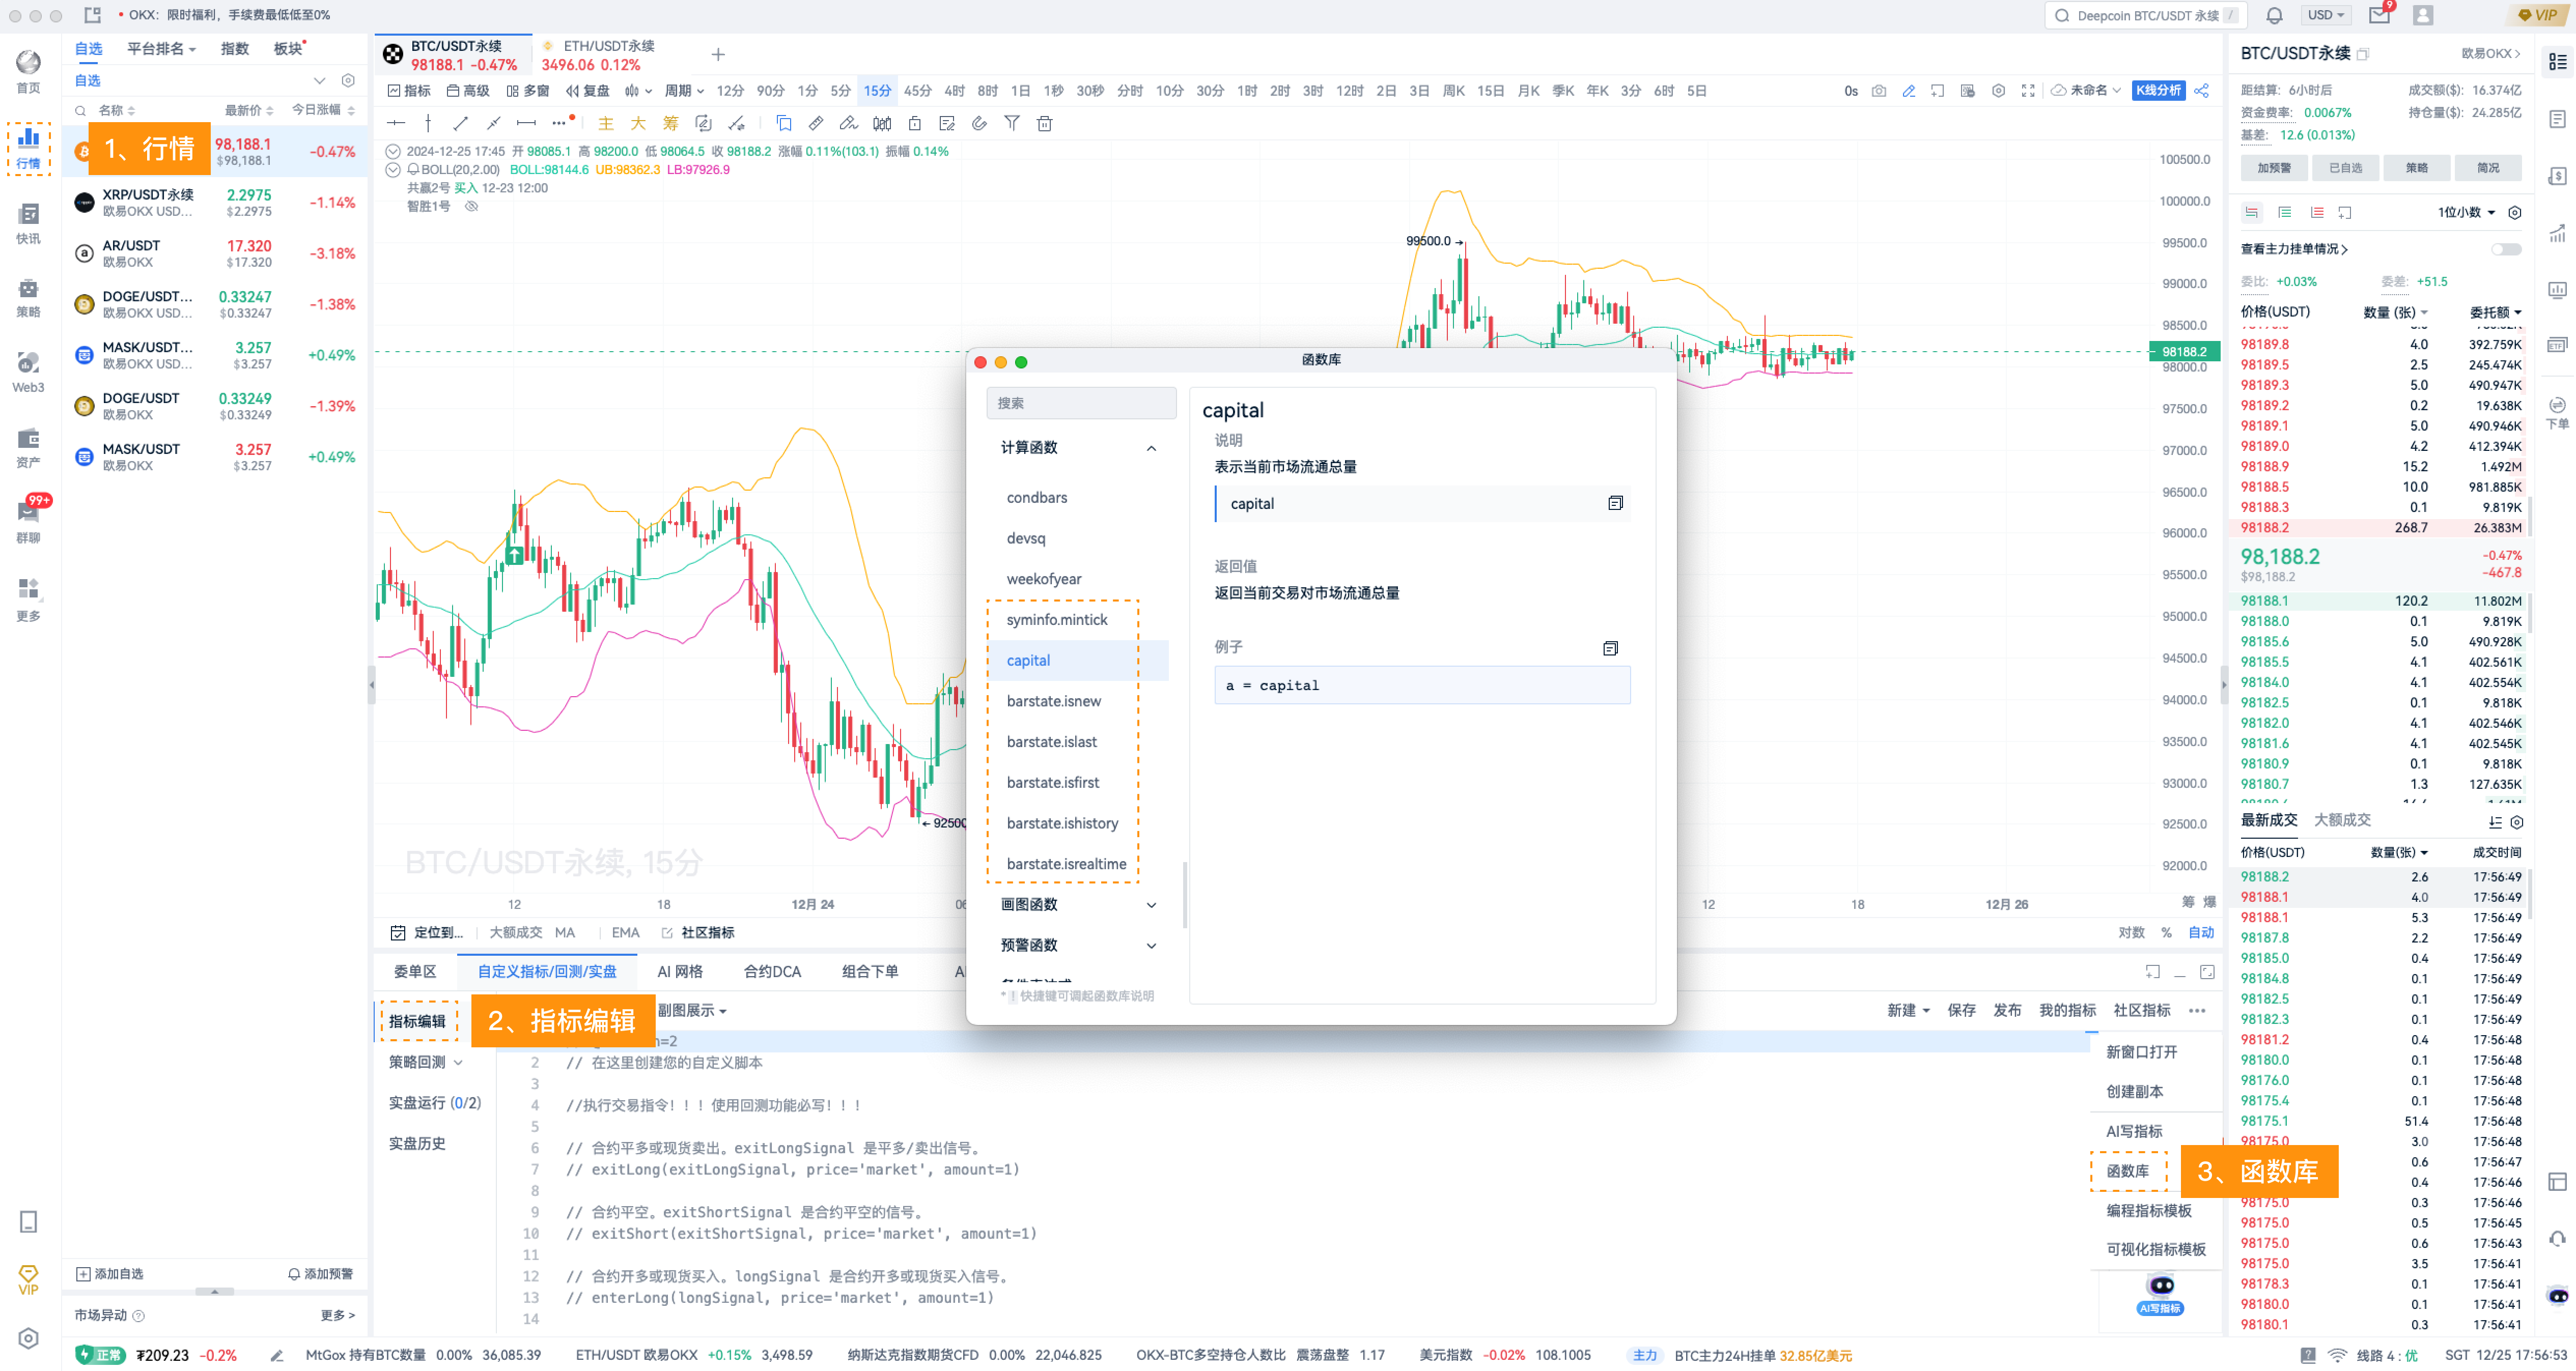The image size is (2576, 1371).
Task: Click the K线分析 button
Action: (2158, 91)
